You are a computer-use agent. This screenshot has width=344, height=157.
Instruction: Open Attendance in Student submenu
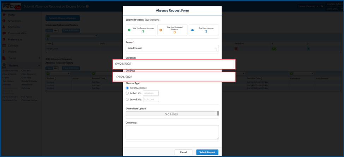click(x=27, y=85)
